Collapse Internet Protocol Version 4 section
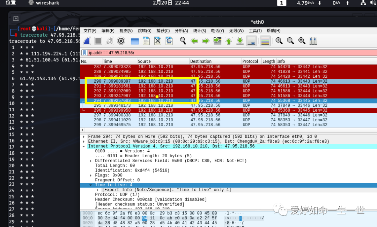The width and height of the screenshot is (377, 227). pos(83,146)
